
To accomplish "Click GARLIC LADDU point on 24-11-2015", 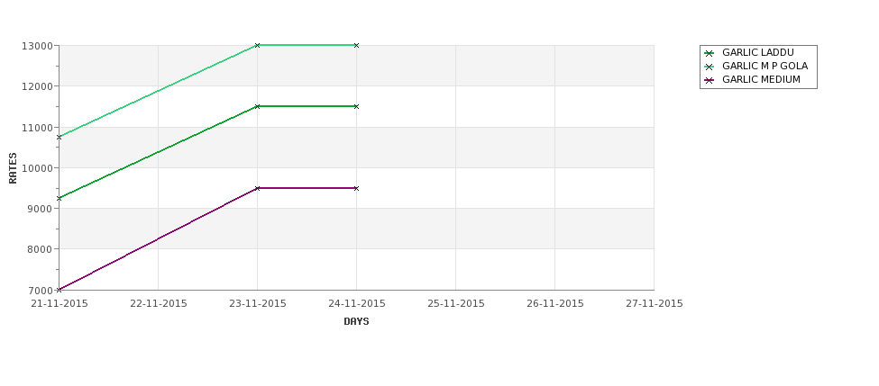I will click(x=356, y=106).
